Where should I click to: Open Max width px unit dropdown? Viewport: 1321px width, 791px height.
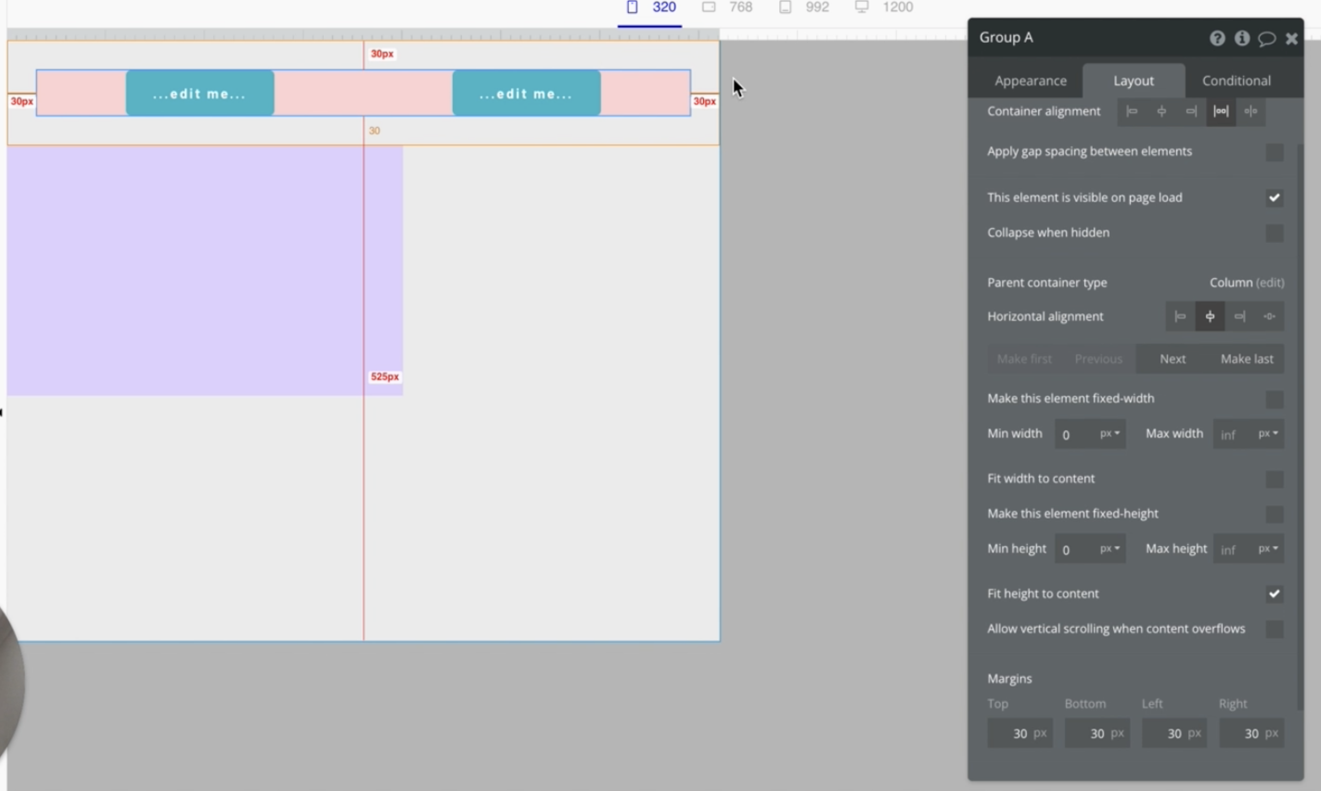coord(1268,434)
